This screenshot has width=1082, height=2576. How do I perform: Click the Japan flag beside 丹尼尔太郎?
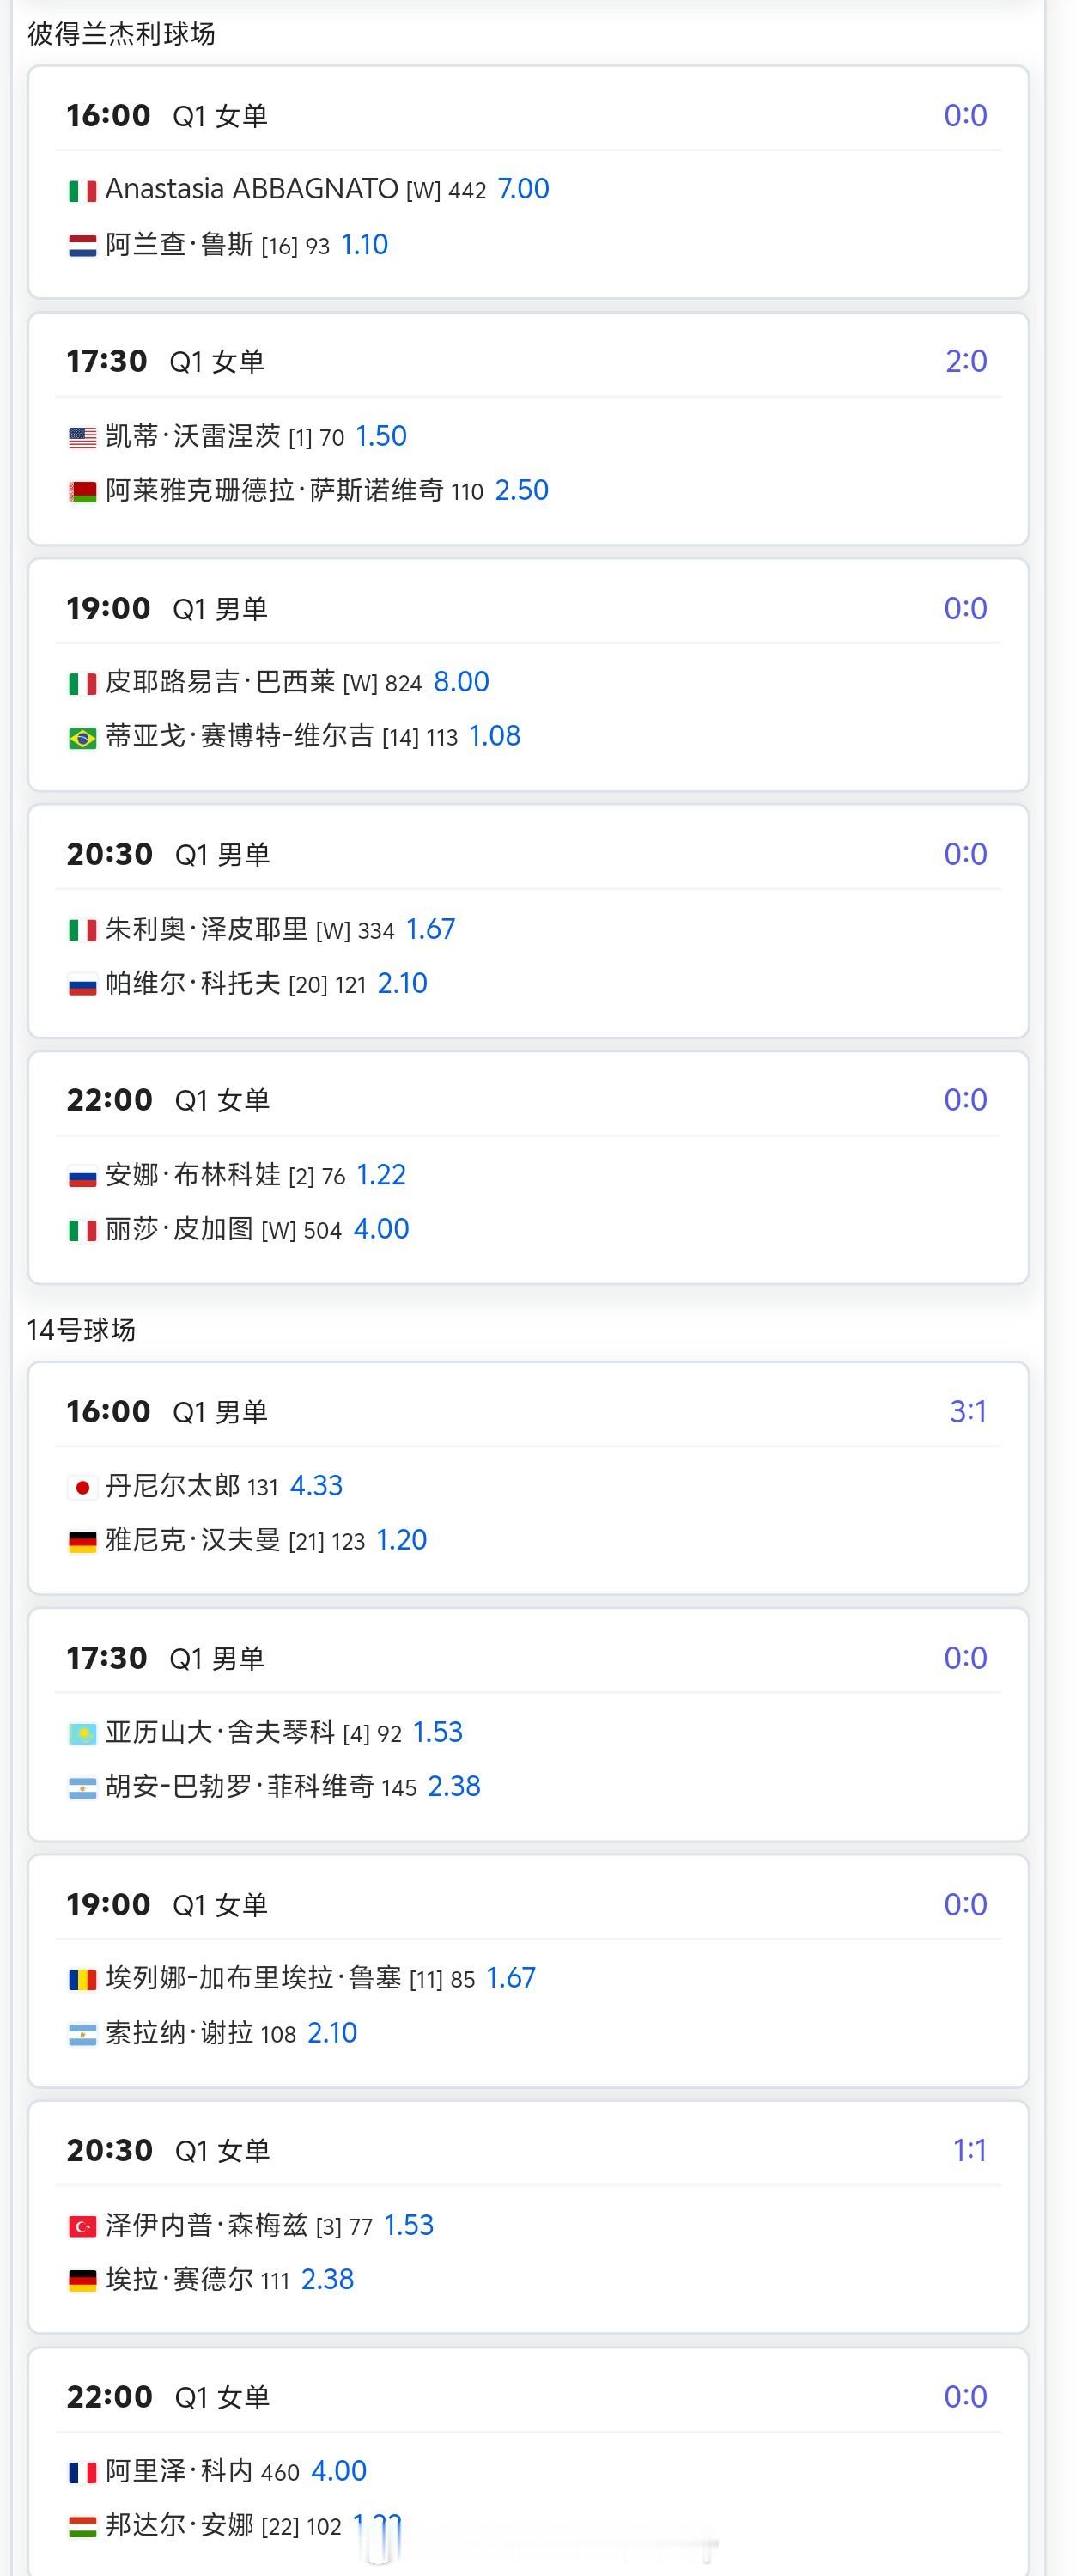tap(82, 1487)
